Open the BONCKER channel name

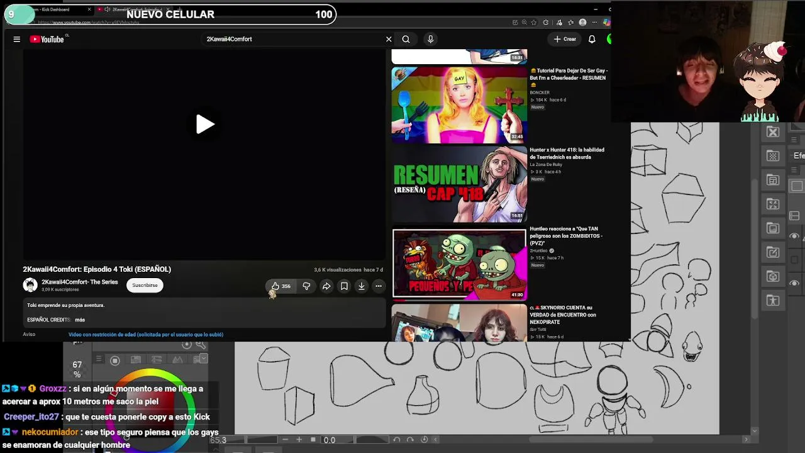540,92
